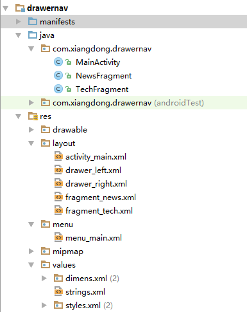This screenshot has height=312, width=247.
Task: Click the java source folder icon
Action: coord(33,35)
